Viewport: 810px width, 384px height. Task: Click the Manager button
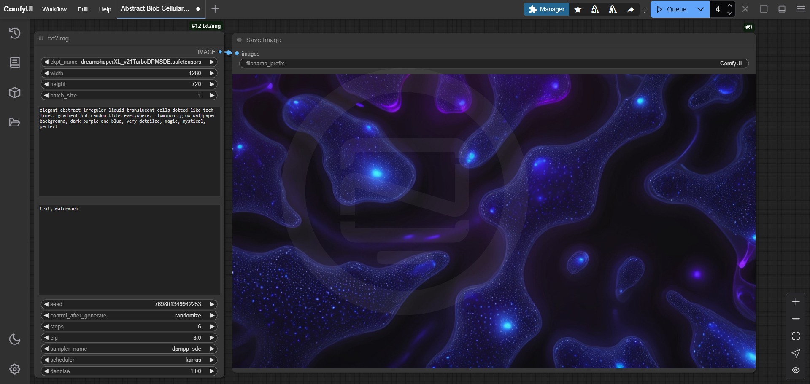click(x=546, y=9)
